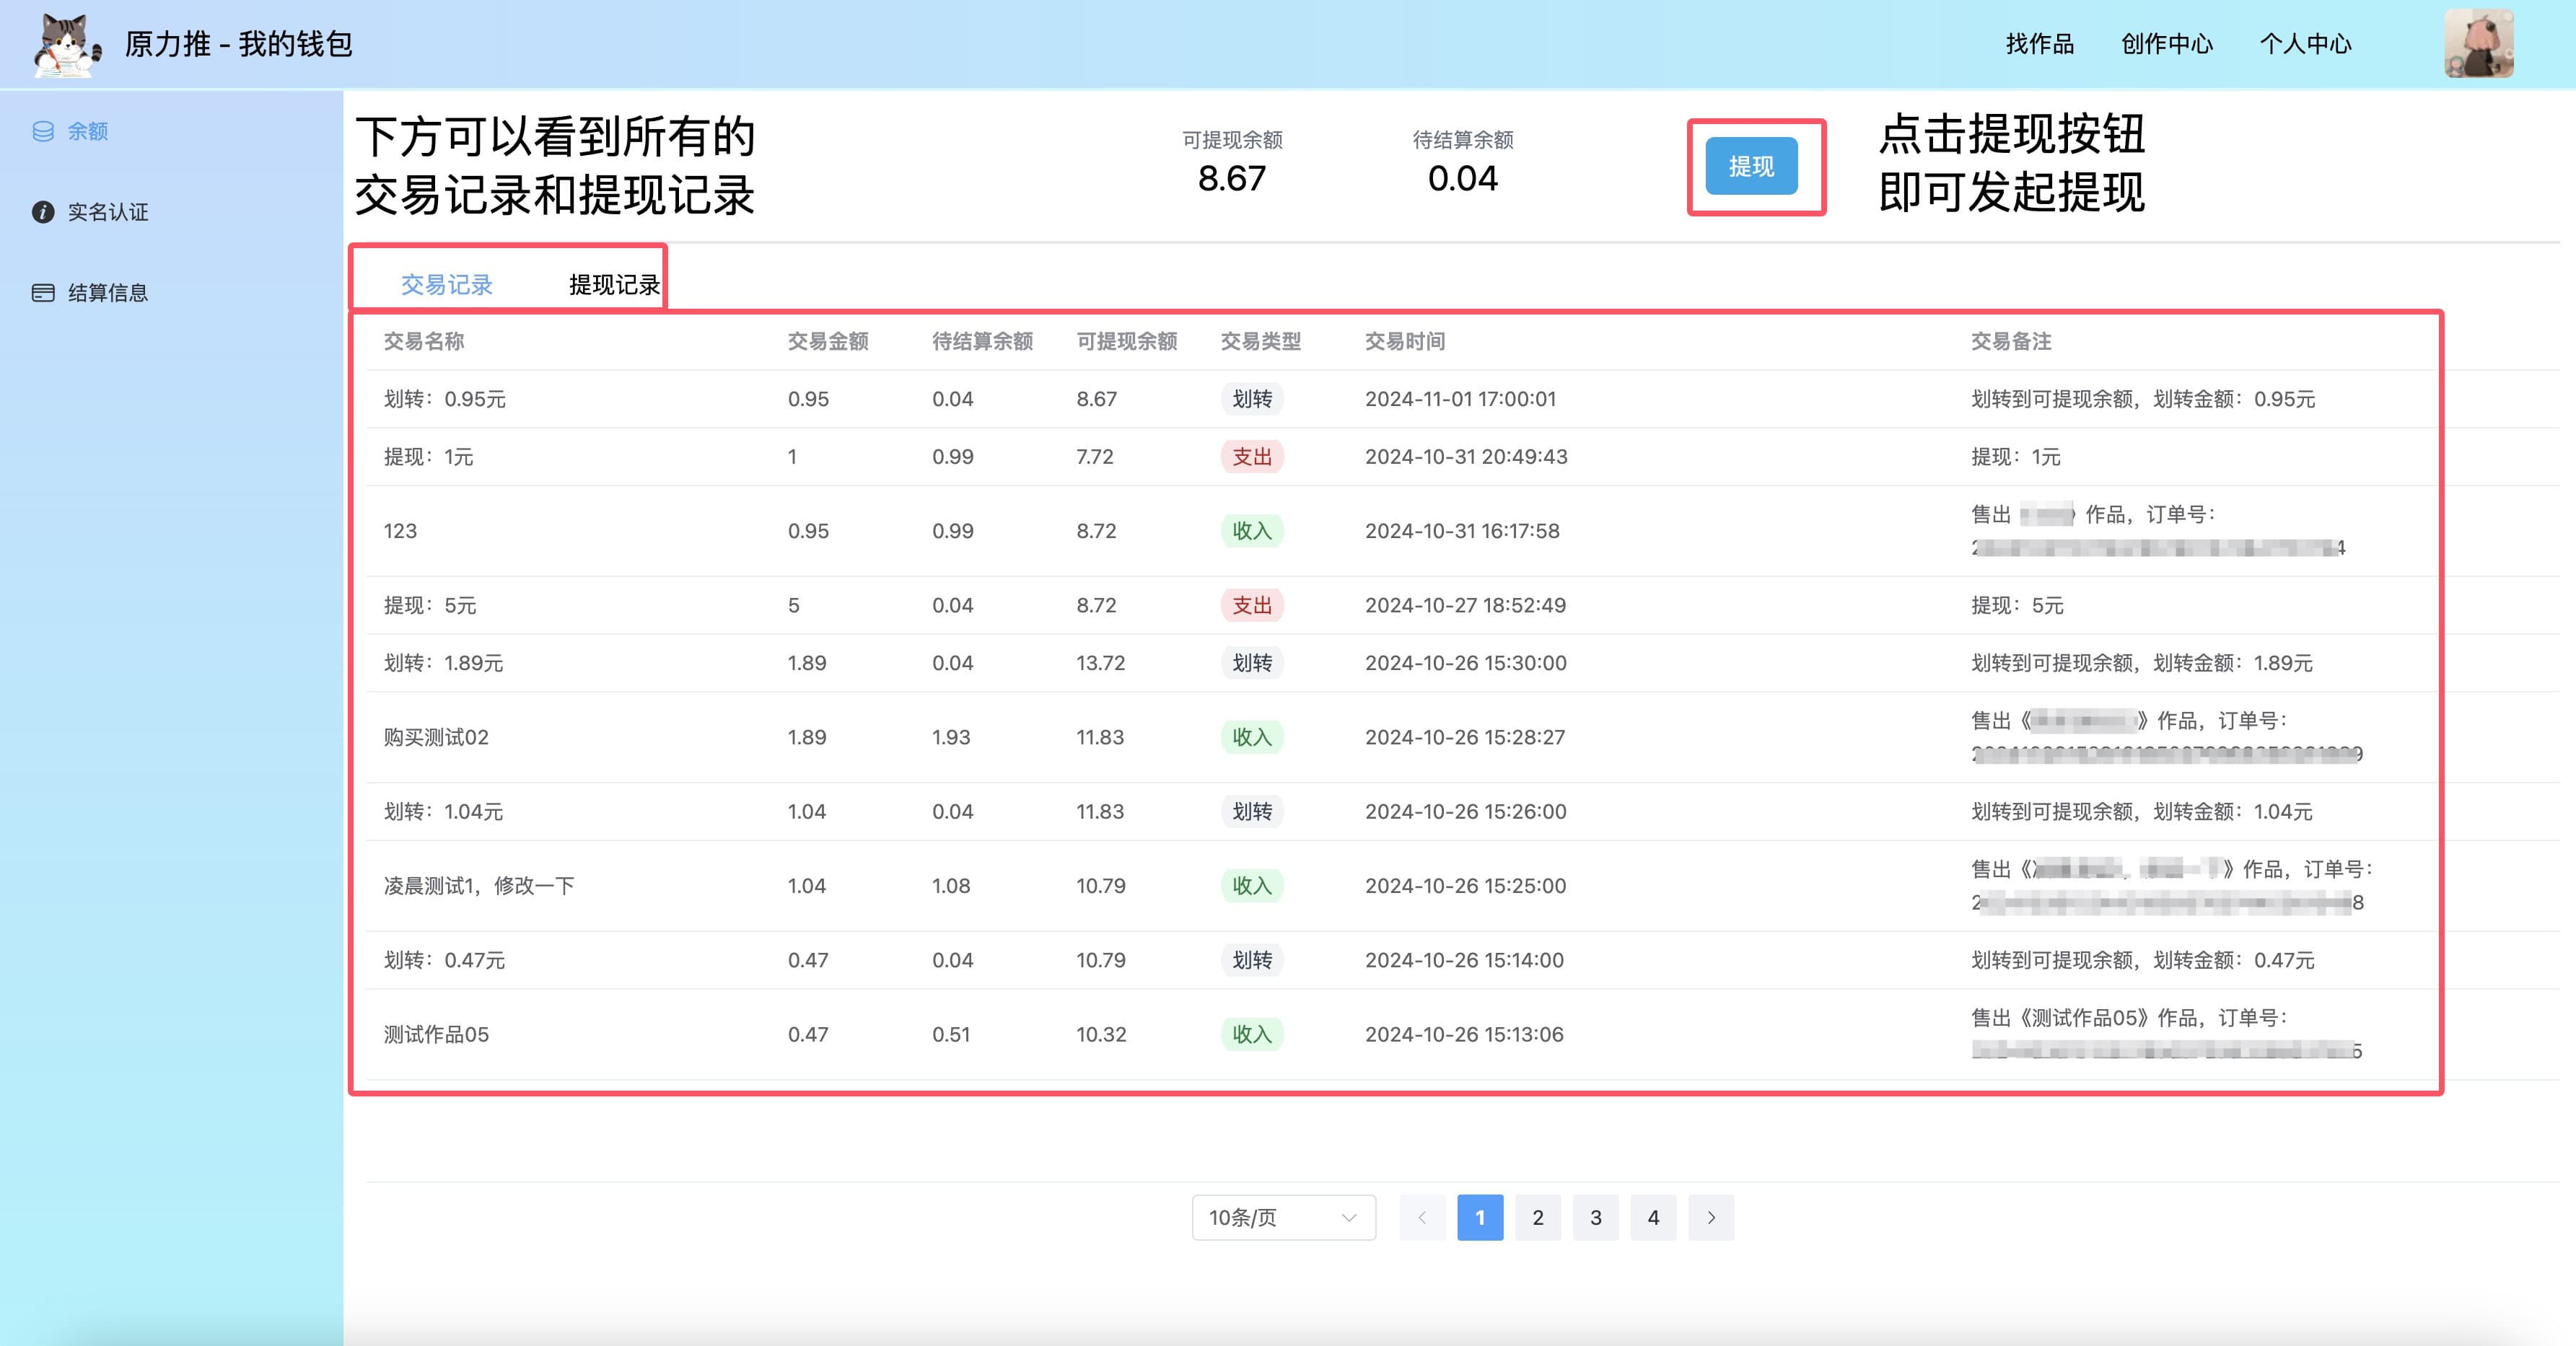Click the 余额 coins icon in sidebar
2576x1346 pixels.
[x=43, y=131]
